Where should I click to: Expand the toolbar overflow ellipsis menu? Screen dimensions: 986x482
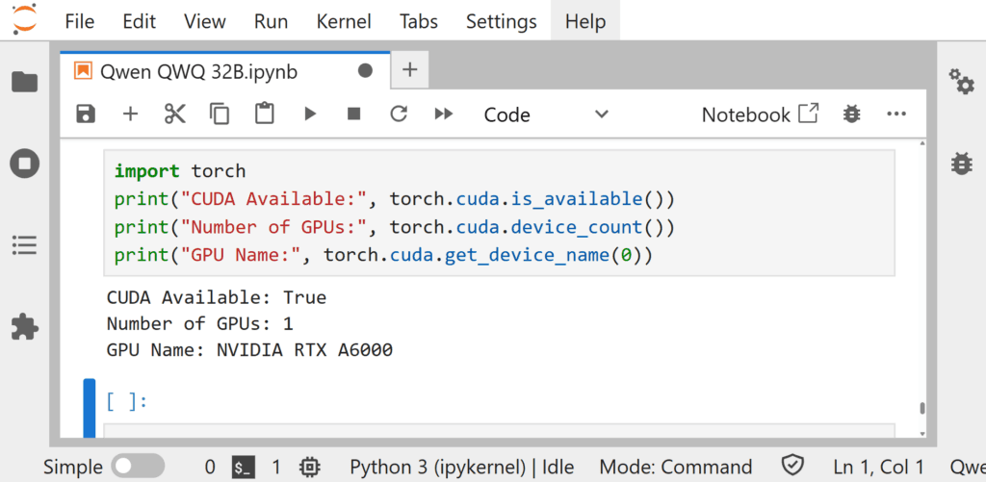click(896, 114)
